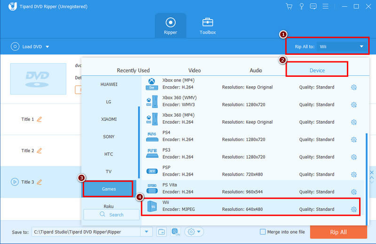Click the Load DVD button
The width and height of the screenshot is (376, 244).
pos(26,47)
